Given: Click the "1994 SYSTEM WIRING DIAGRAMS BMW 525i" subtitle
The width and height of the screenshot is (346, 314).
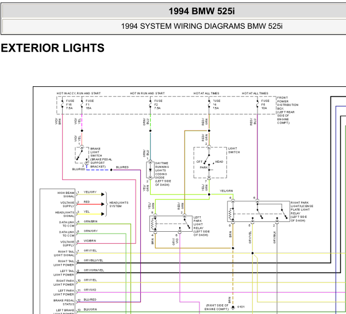Looking at the screenshot, I should click(x=202, y=26).
